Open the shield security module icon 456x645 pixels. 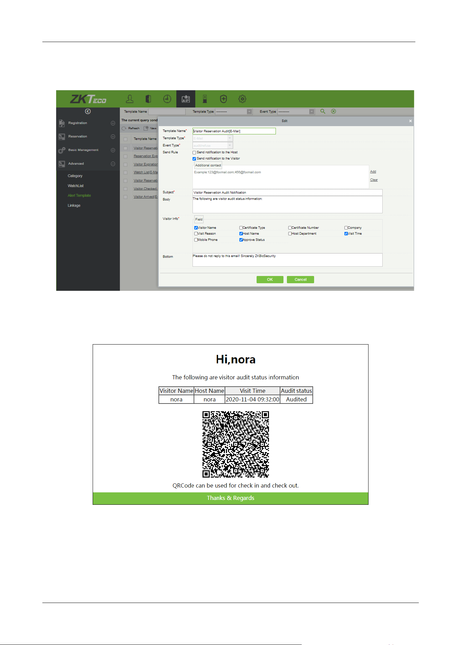pyautogui.click(x=224, y=99)
